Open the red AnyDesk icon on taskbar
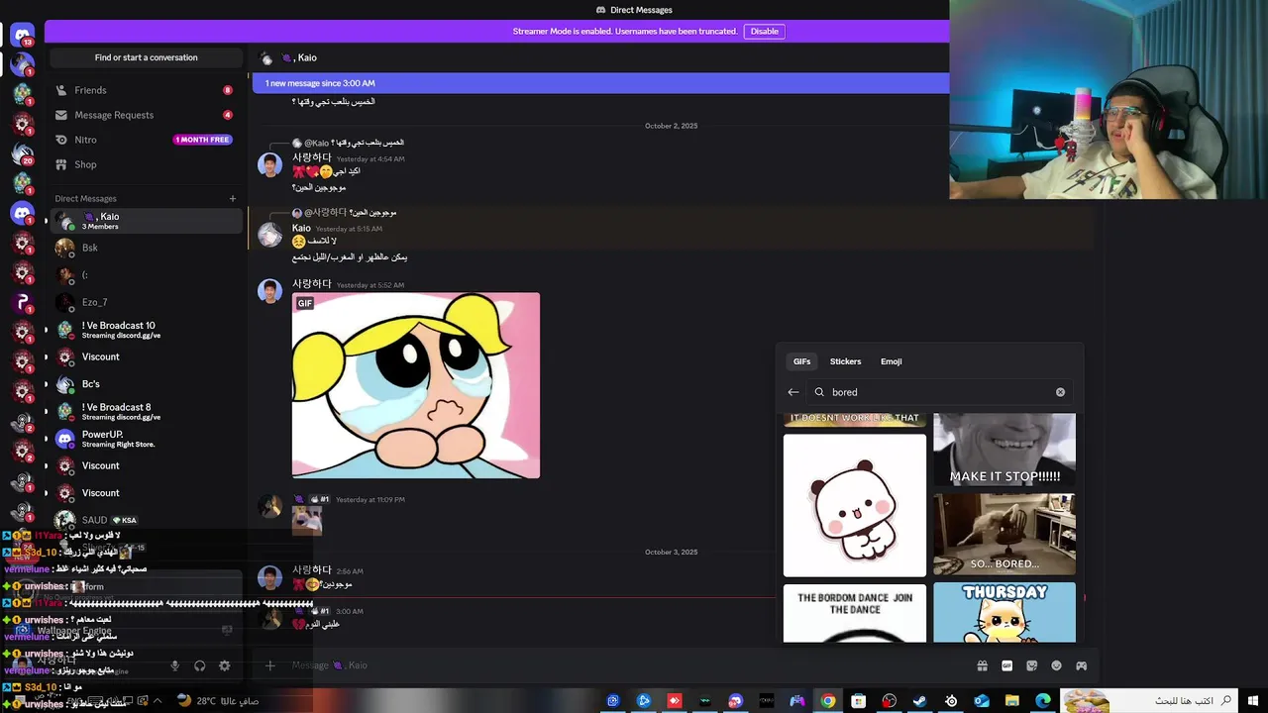Screen dimensions: 1268x713 coord(675,701)
